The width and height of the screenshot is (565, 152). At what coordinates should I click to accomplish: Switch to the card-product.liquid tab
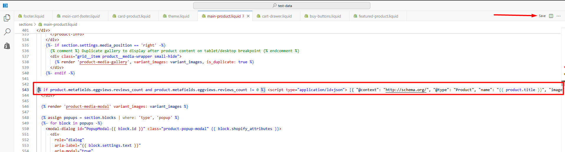click(134, 16)
